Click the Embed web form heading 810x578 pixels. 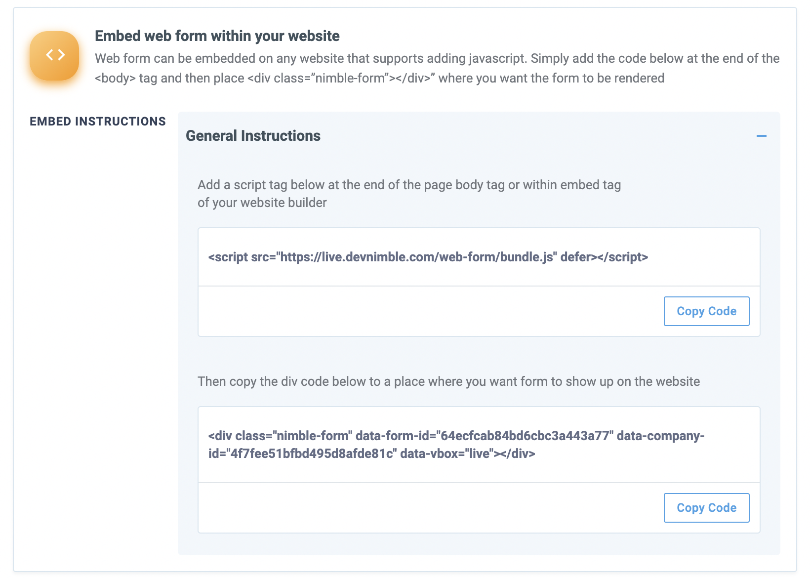217,36
